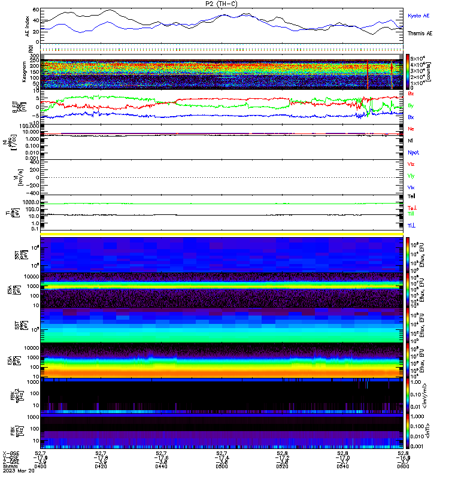Select the 5x10^4 color bar tick
This screenshot has width=449, height=479.
[x=417, y=58]
